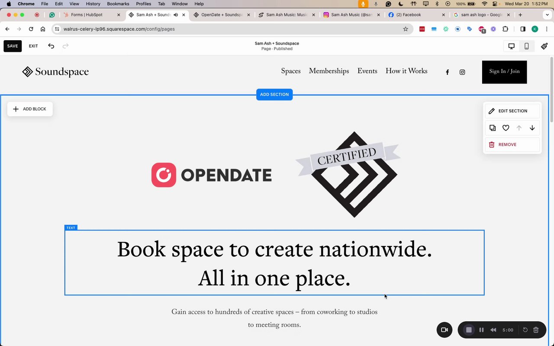554x346 pixels.
Task: Pause the screen recording
Action: [x=481, y=330]
